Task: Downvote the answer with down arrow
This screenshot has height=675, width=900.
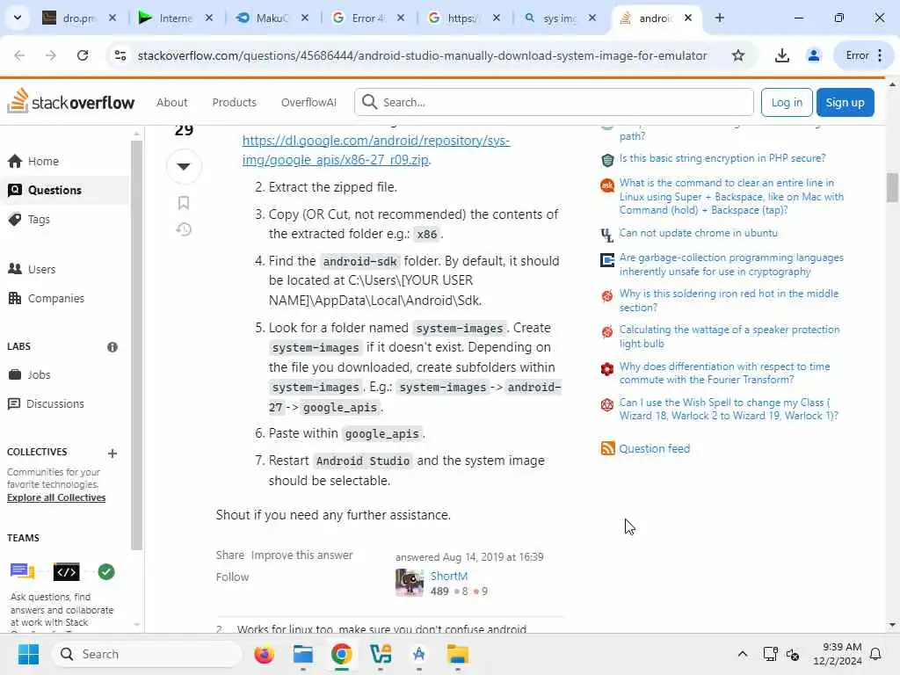Action: click(x=184, y=166)
